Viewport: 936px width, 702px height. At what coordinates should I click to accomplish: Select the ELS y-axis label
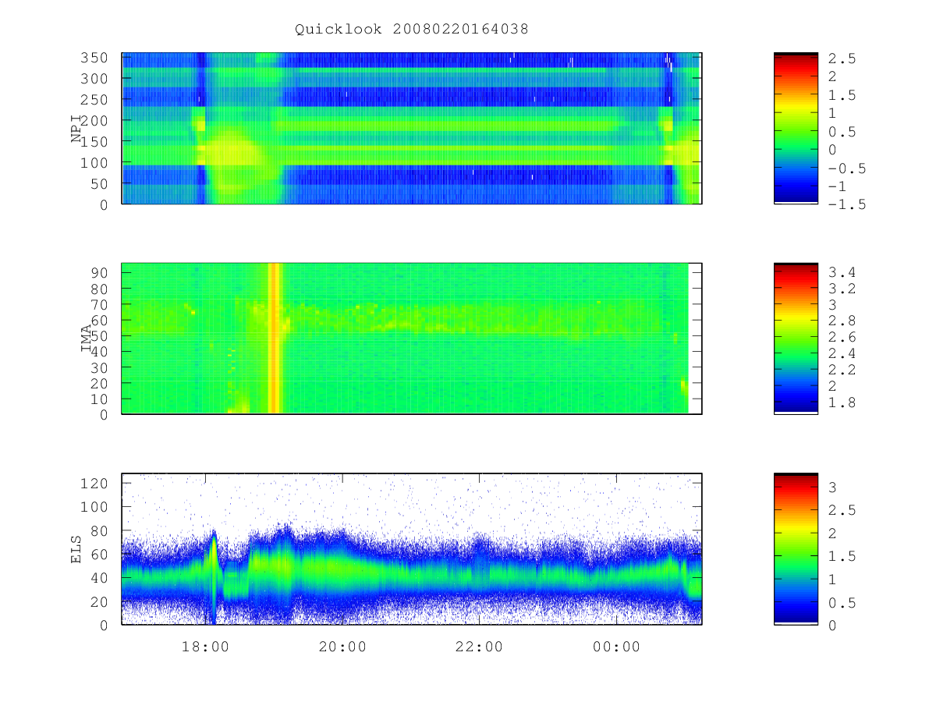(x=76, y=549)
